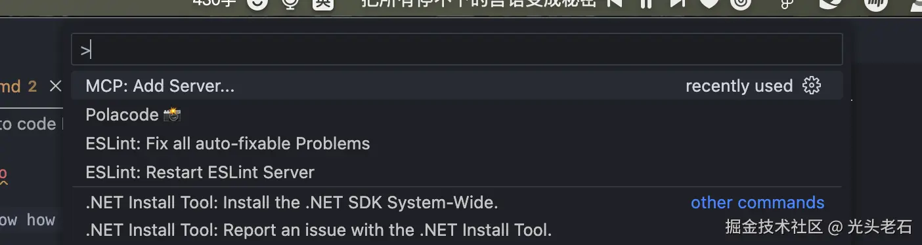
Task: Open the microphone icon in menu bar
Action: tap(290, 3)
